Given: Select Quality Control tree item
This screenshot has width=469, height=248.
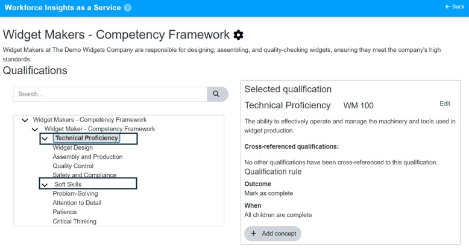Looking at the screenshot, I should [x=73, y=166].
